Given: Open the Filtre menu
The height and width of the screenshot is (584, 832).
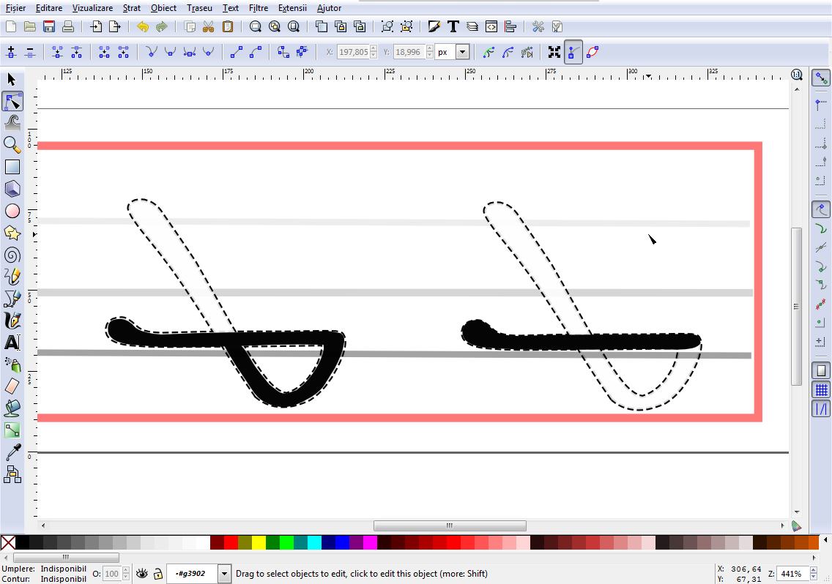Looking at the screenshot, I should [258, 8].
